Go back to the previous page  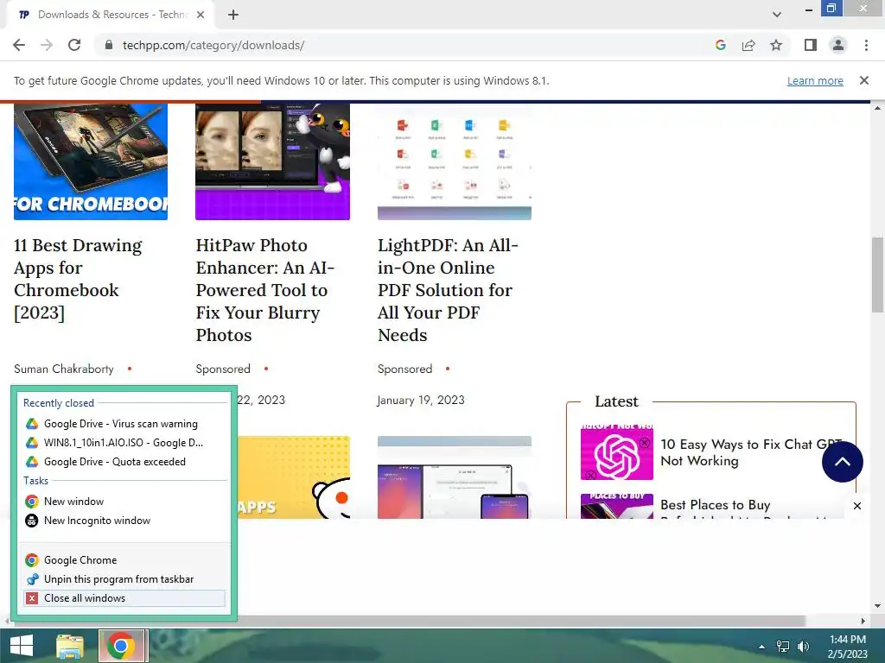(x=19, y=45)
